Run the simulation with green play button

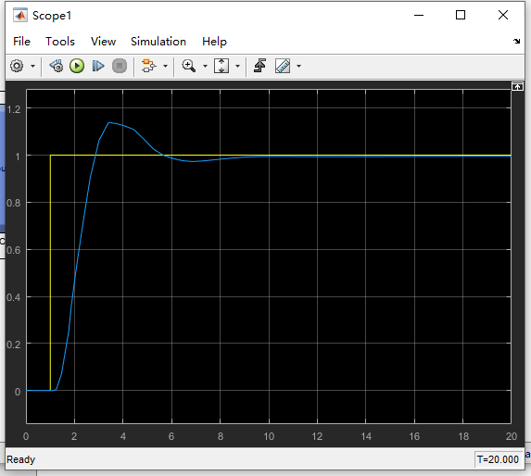[x=77, y=66]
